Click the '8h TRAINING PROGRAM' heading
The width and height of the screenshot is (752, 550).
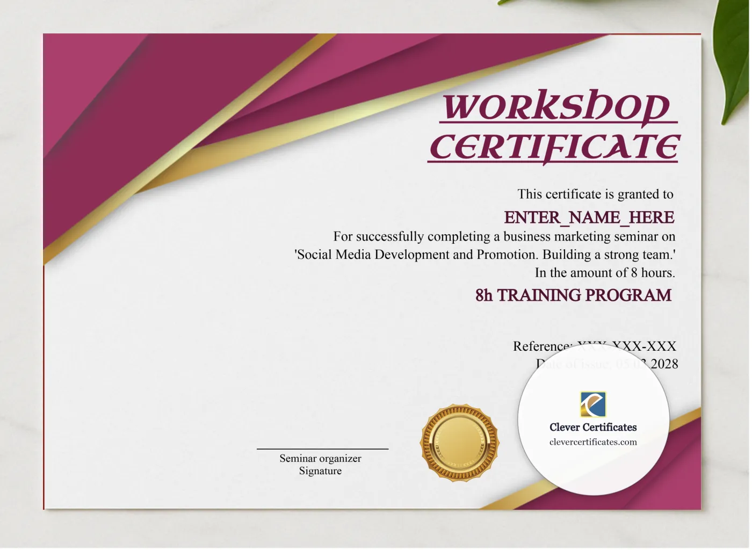point(573,295)
